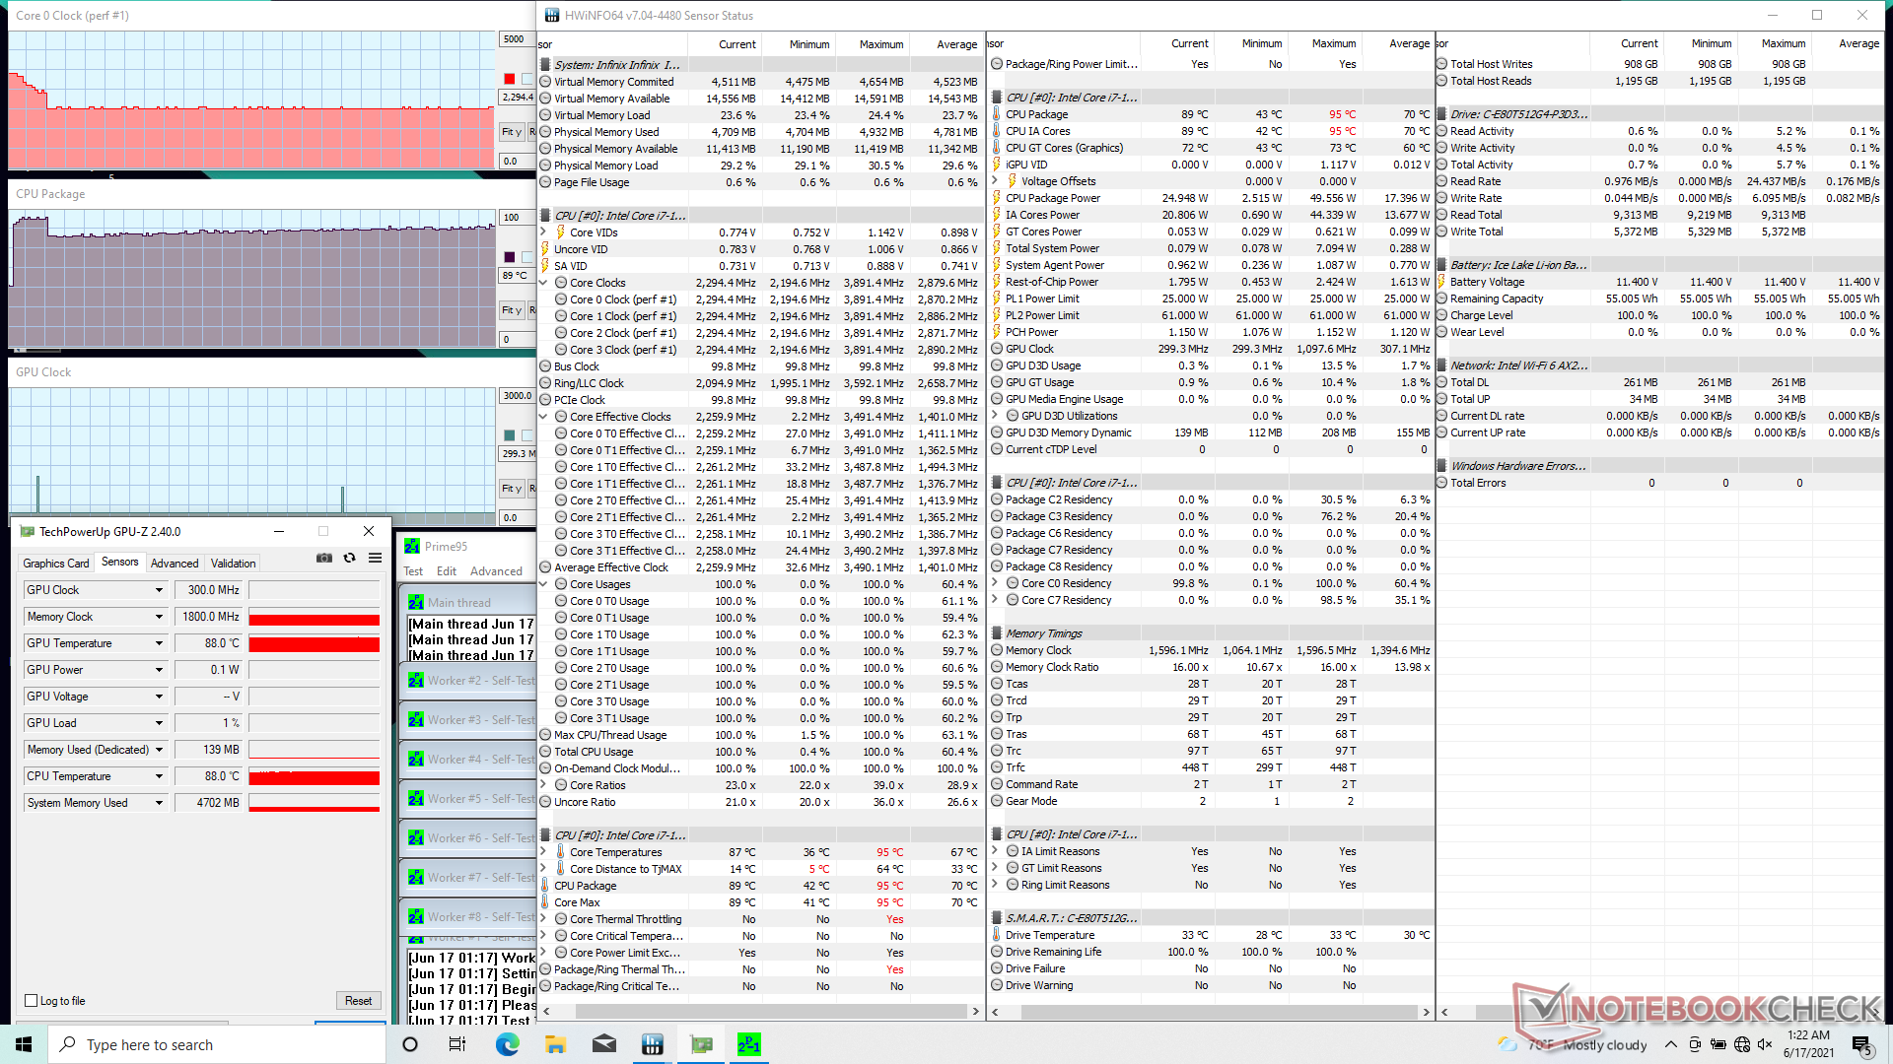Click the Virtual Memory Commited sensor icon
Image resolution: width=1893 pixels, height=1064 pixels.
[x=545, y=82]
